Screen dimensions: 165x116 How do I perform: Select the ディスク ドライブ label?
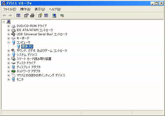click(26, 63)
